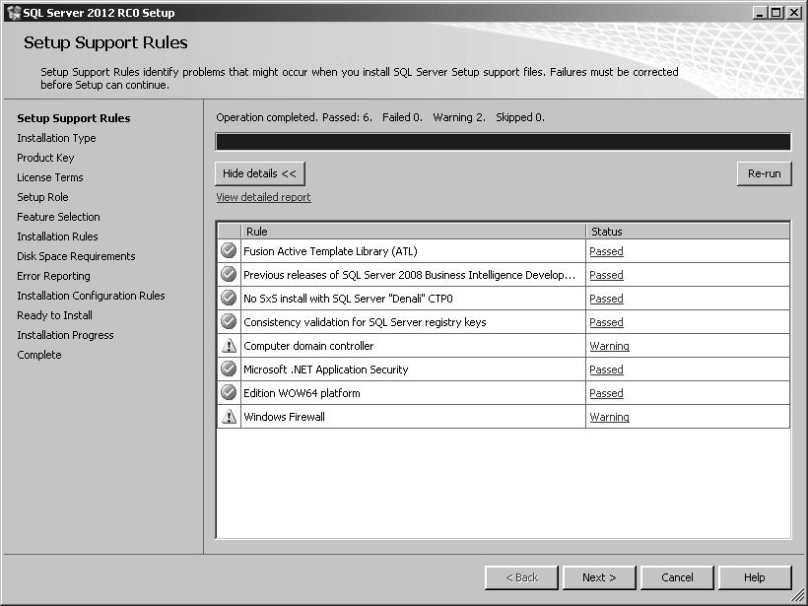This screenshot has width=808, height=606.
Task: Select the Setup Support Rules step
Action: coord(74,118)
